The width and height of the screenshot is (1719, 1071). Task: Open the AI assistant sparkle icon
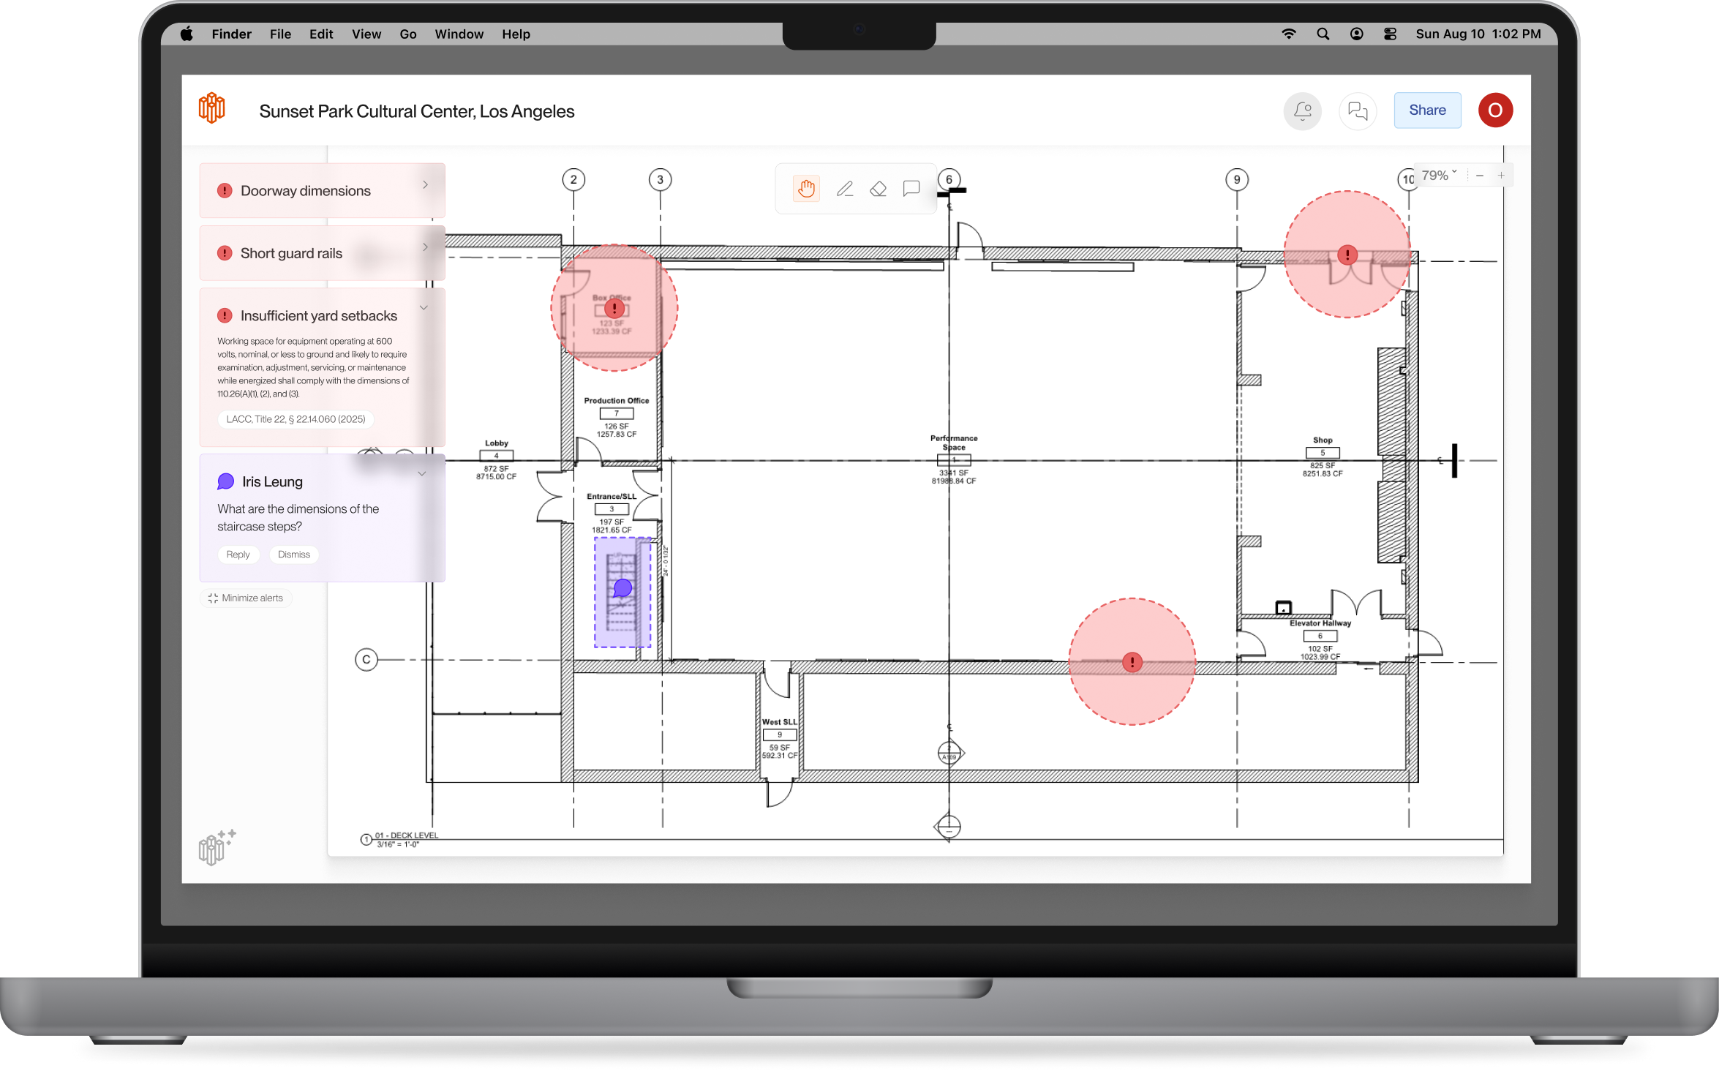pos(217,847)
